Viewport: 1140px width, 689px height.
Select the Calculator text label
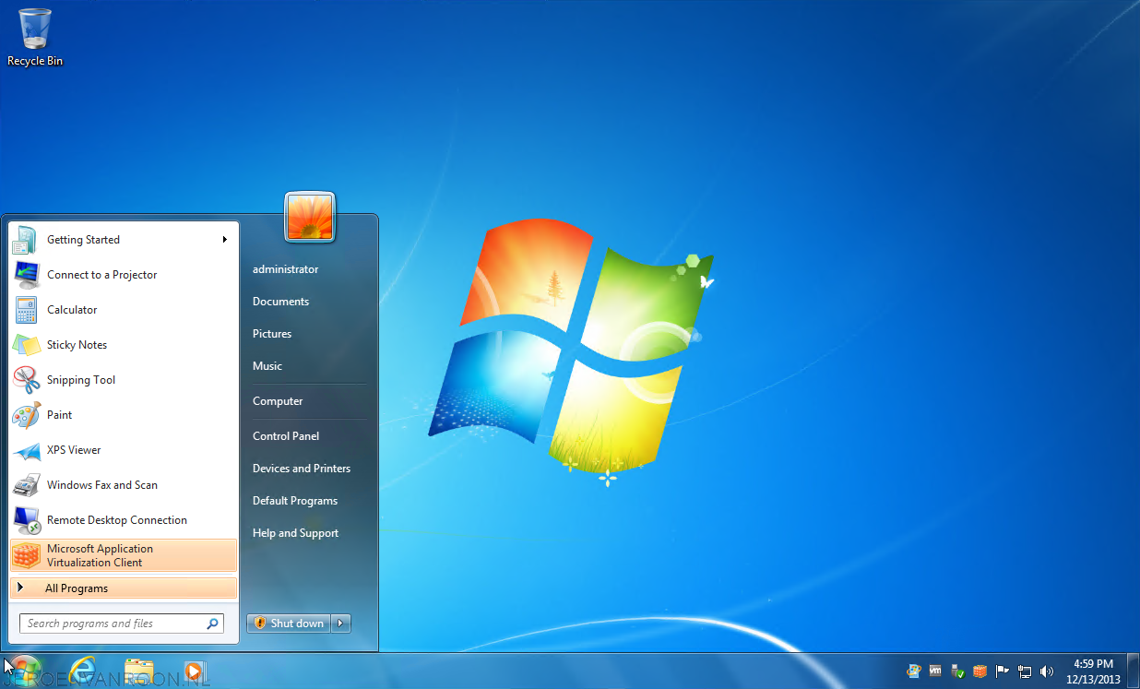tap(72, 310)
